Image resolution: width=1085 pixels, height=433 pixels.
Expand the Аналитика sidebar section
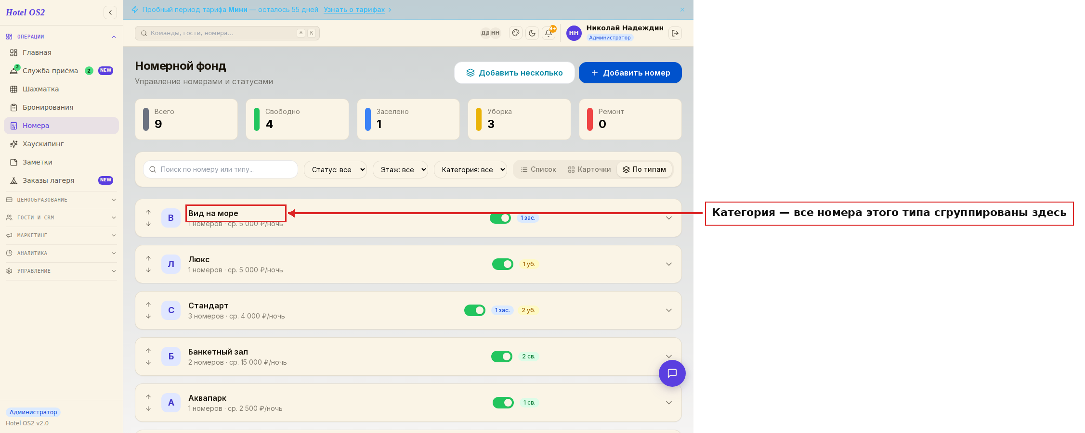61,253
